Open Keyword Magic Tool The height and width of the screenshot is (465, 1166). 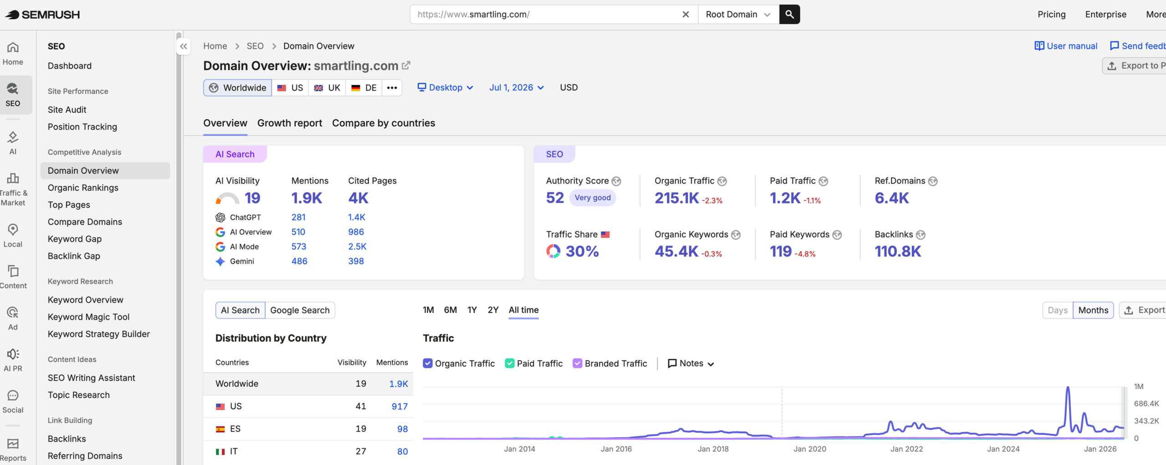[88, 317]
